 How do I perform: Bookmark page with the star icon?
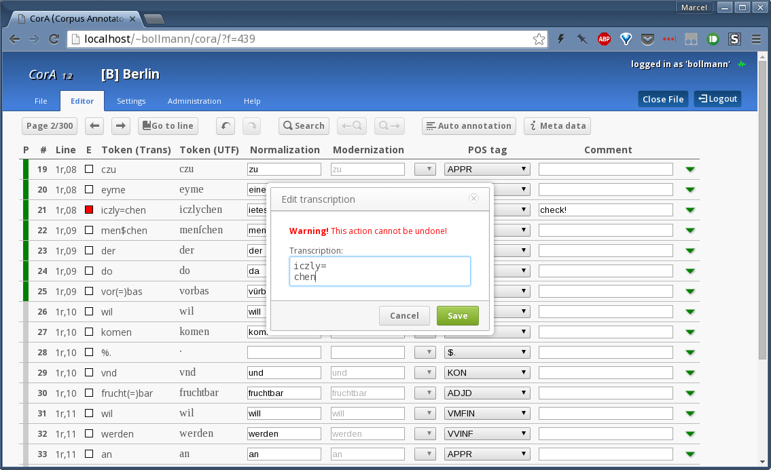pyautogui.click(x=539, y=39)
